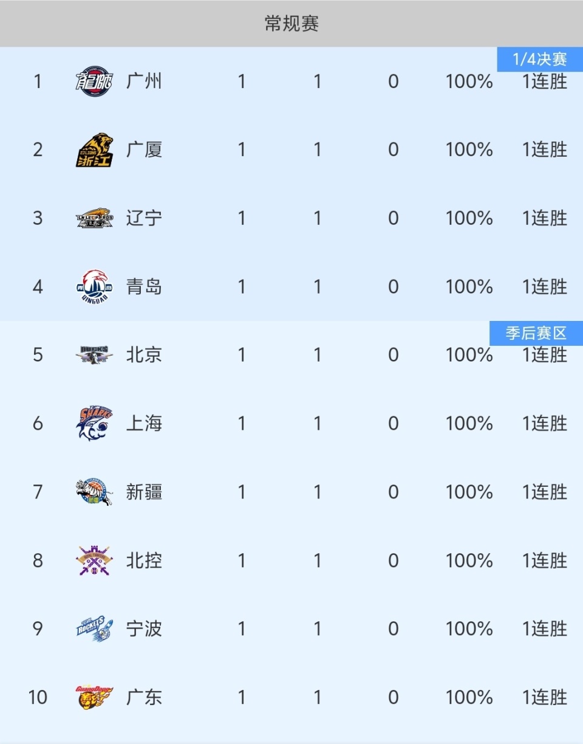
Task: Select the Xinjiang Flying Tigers logo
Action: coord(94,492)
